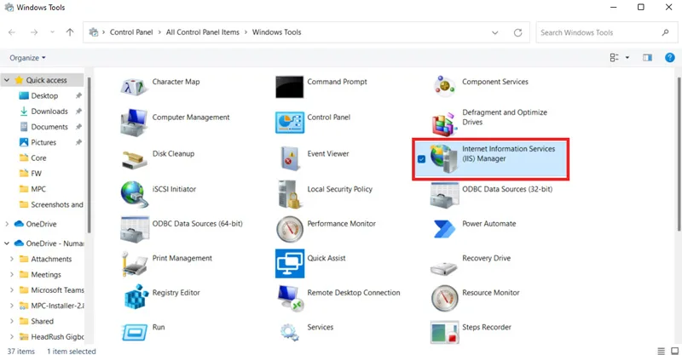Image resolution: width=682 pixels, height=355 pixels.
Task: Click Control Panel in the breadcrumb
Action: 131,32
